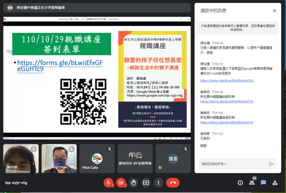Click the meet.google.com link on the poster
286x193 pixels.
(155, 95)
